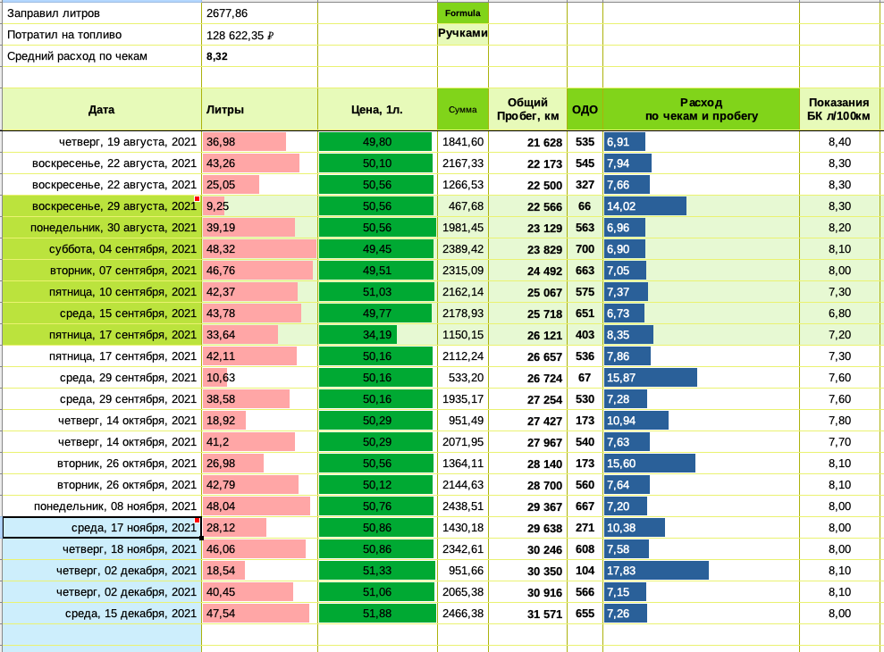Click the ОДО column header
This screenshot has height=652, width=884.
coord(585,110)
